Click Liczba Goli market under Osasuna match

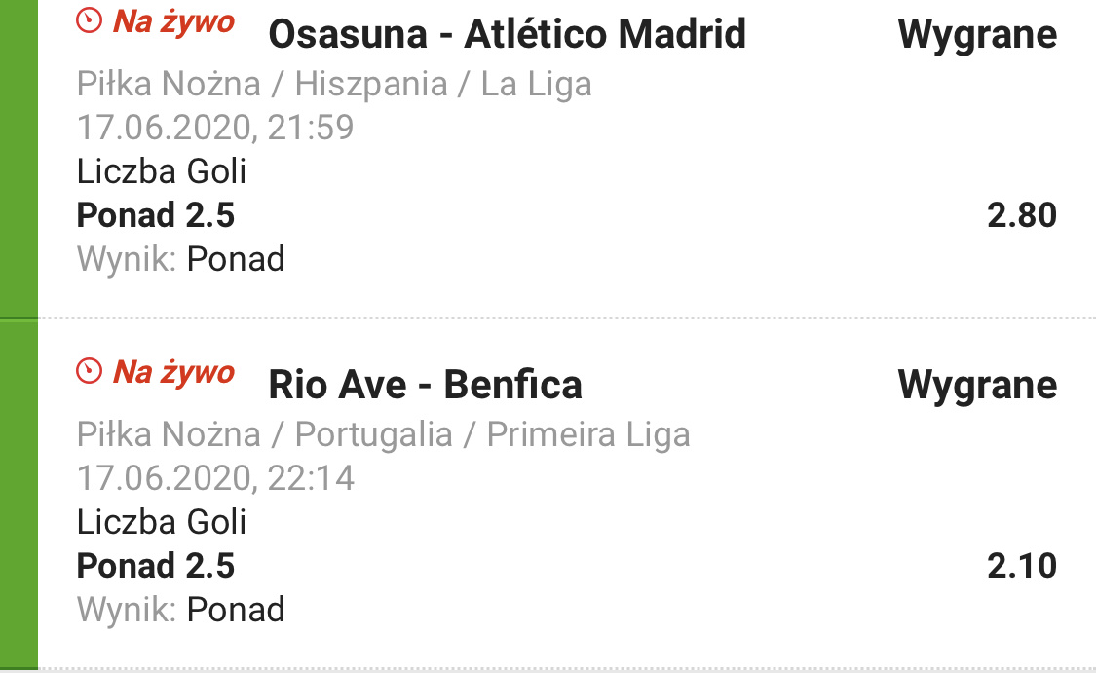click(x=162, y=171)
